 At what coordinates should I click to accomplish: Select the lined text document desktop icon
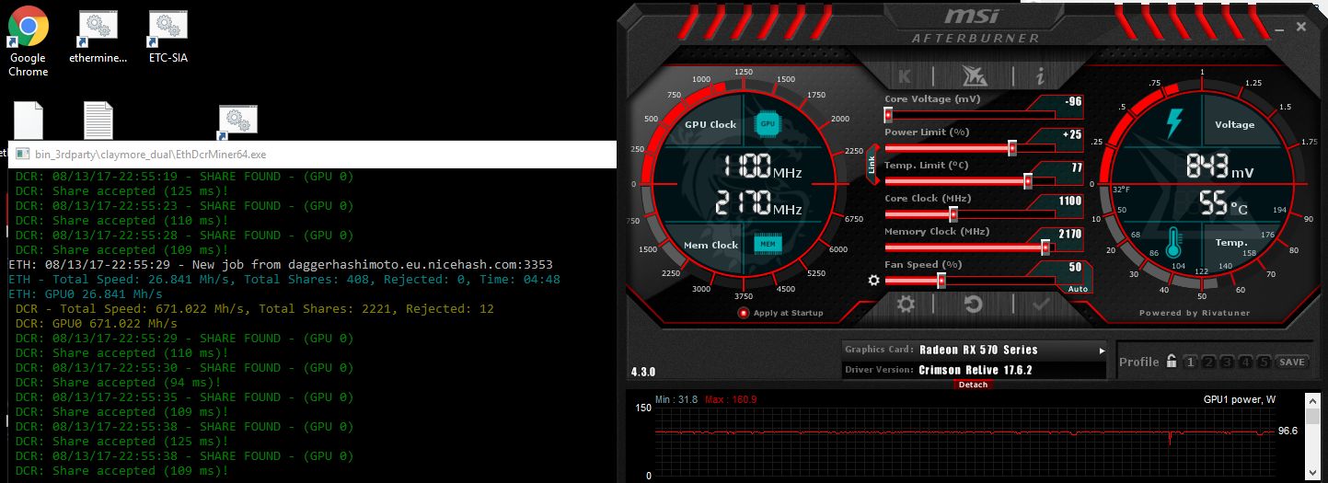click(98, 121)
